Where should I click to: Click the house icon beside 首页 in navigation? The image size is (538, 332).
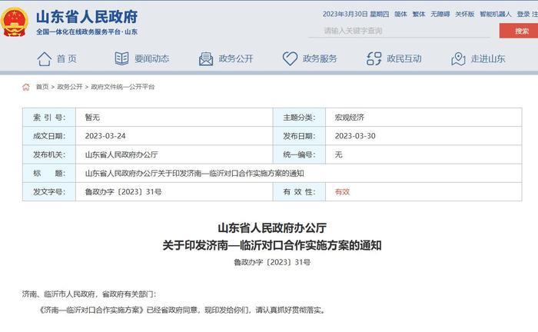[x=45, y=58]
